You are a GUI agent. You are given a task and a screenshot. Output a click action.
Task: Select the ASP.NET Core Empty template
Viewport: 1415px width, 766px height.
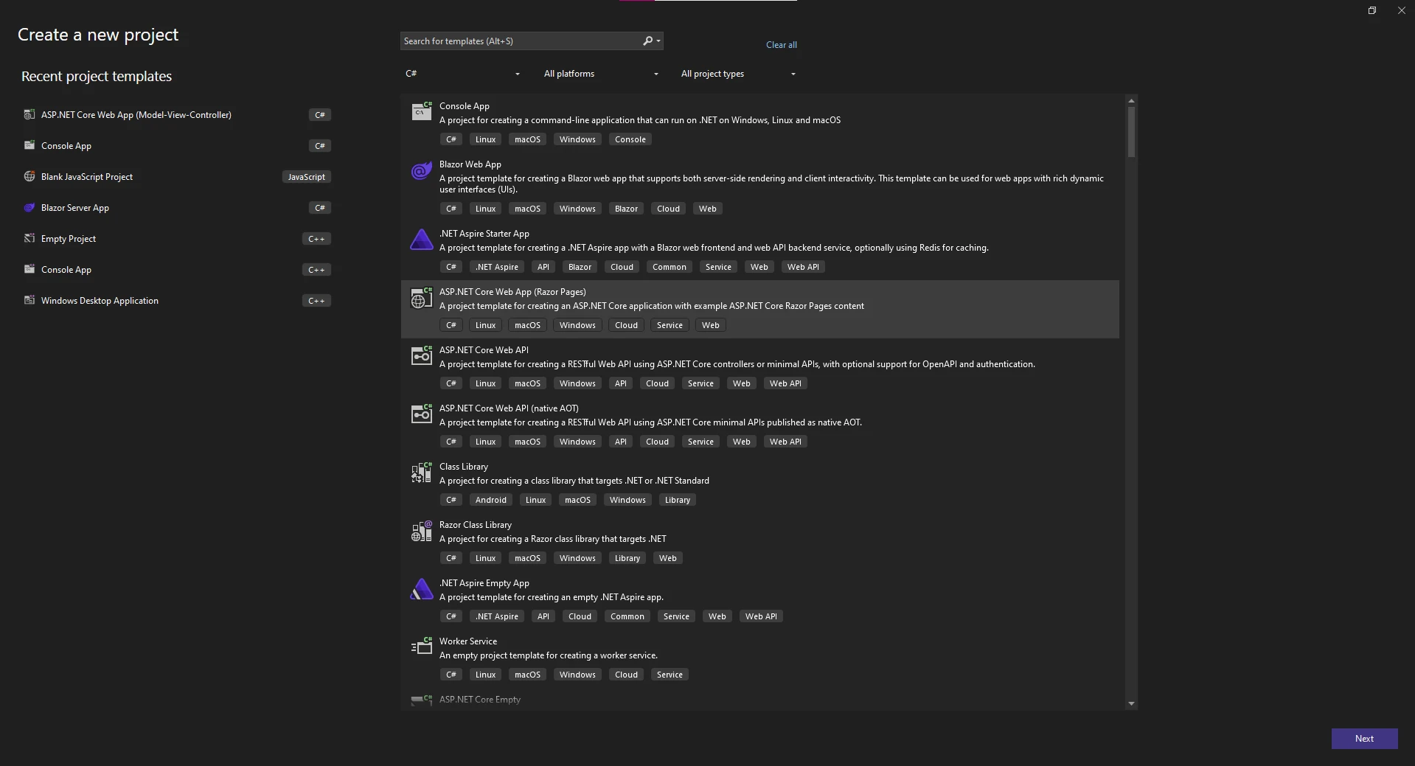point(479,700)
